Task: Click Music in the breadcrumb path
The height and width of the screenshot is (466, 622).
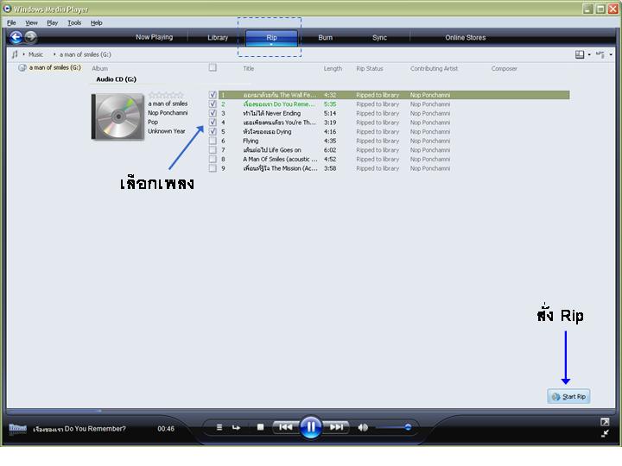Action: point(35,54)
